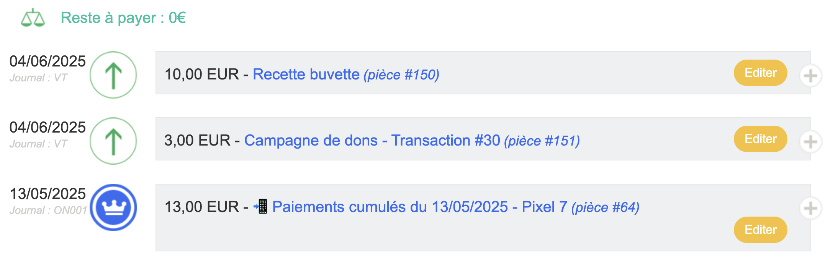Open the Recette buvette link

306,74
